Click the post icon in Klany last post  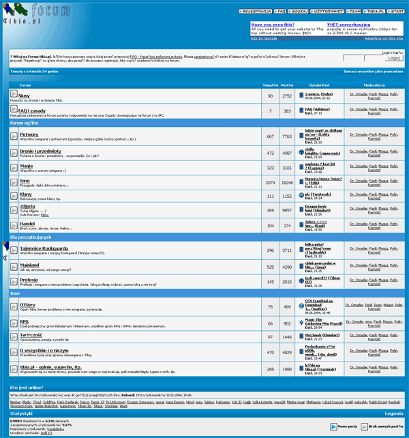(x=301, y=195)
